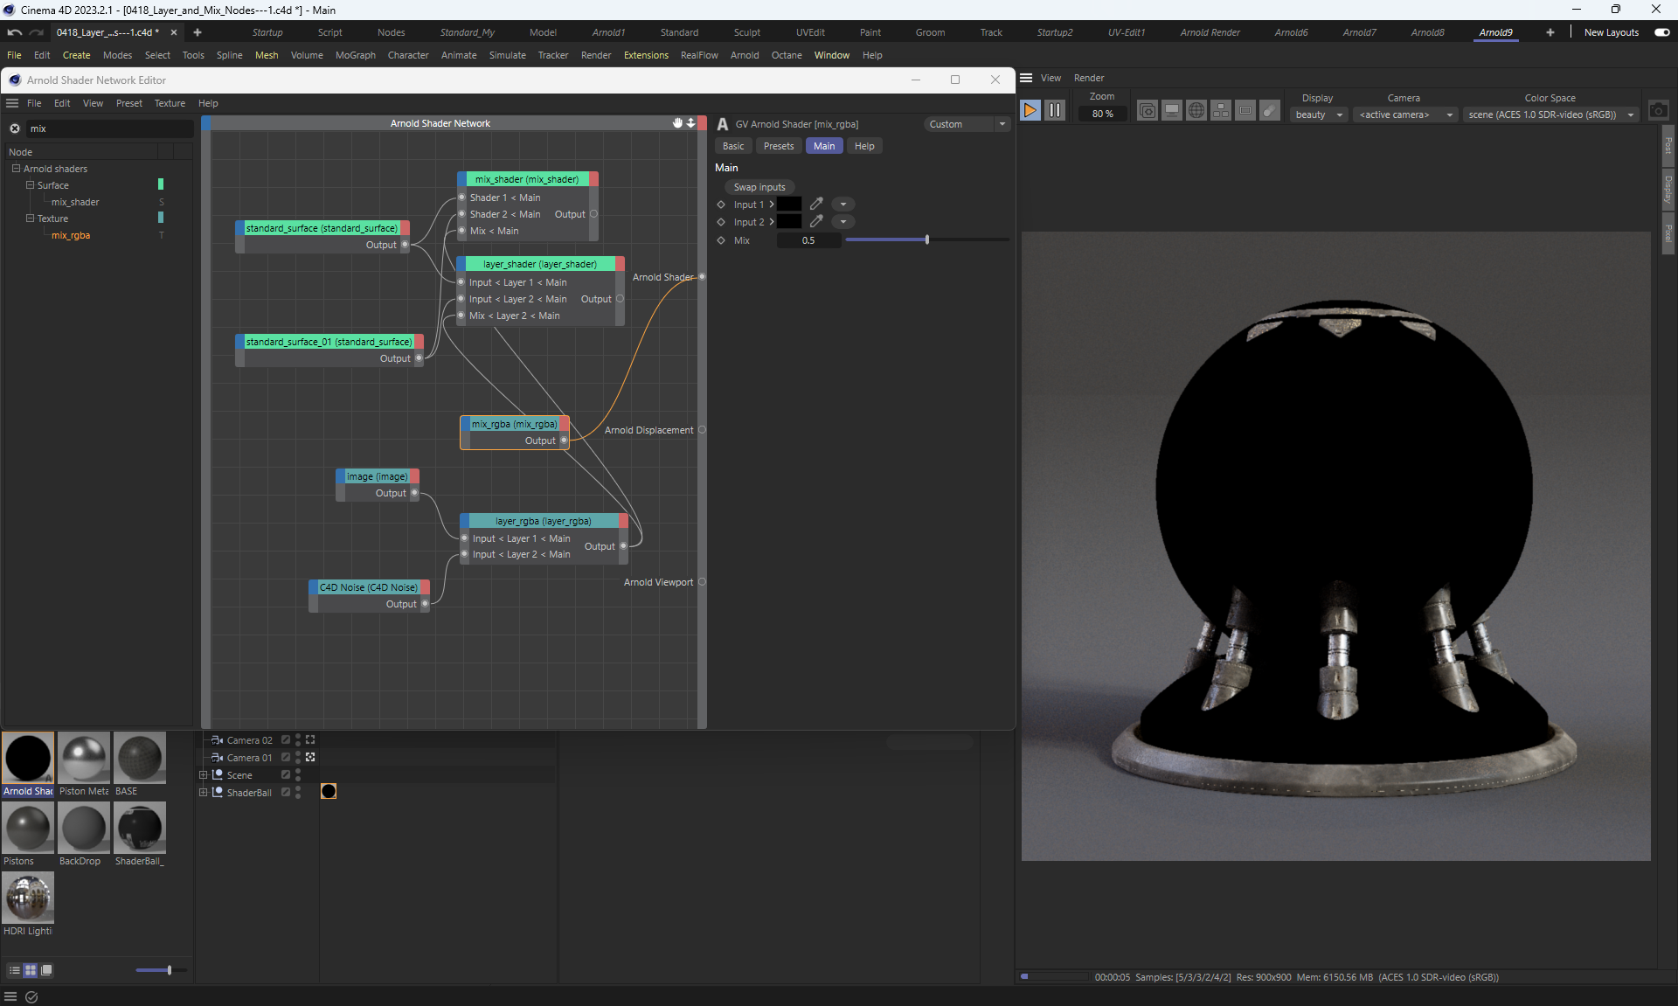
Task: Click the globe icon in IPR toolbar
Action: (1196, 111)
